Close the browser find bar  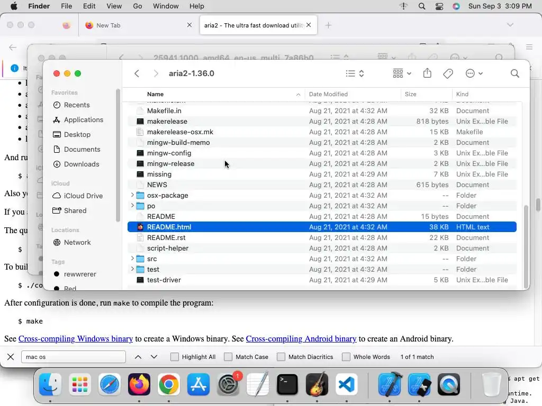[11, 357]
